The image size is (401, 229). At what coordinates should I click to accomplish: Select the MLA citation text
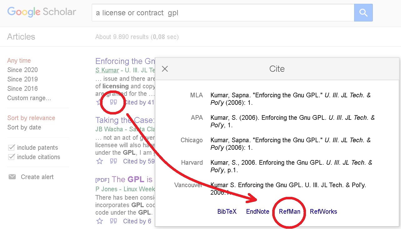click(291, 99)
